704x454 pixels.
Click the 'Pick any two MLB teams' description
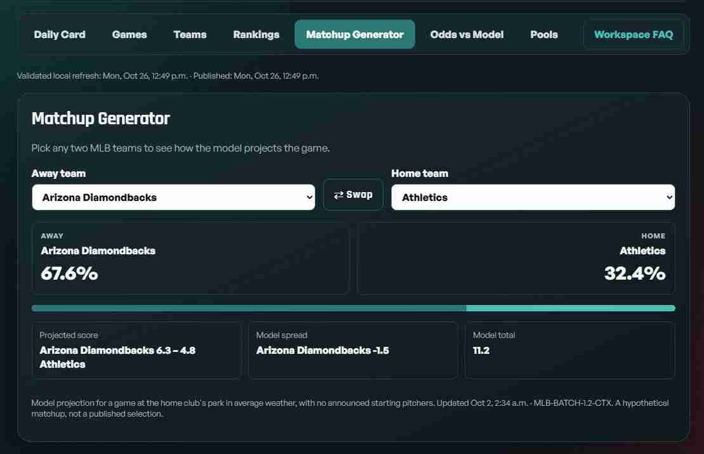(180, 148)
